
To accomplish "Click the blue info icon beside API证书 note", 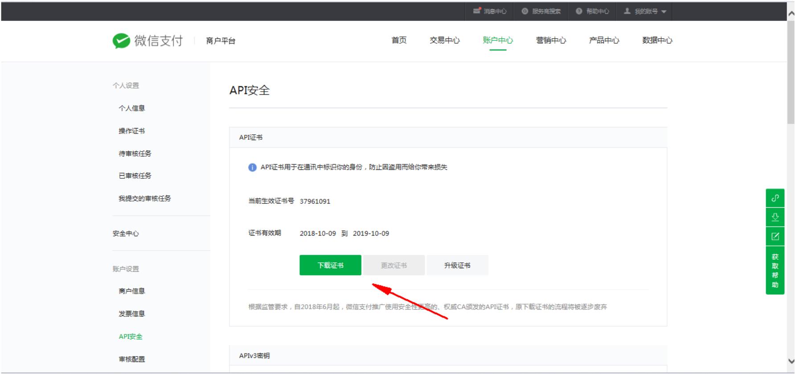I will point(252,168).
